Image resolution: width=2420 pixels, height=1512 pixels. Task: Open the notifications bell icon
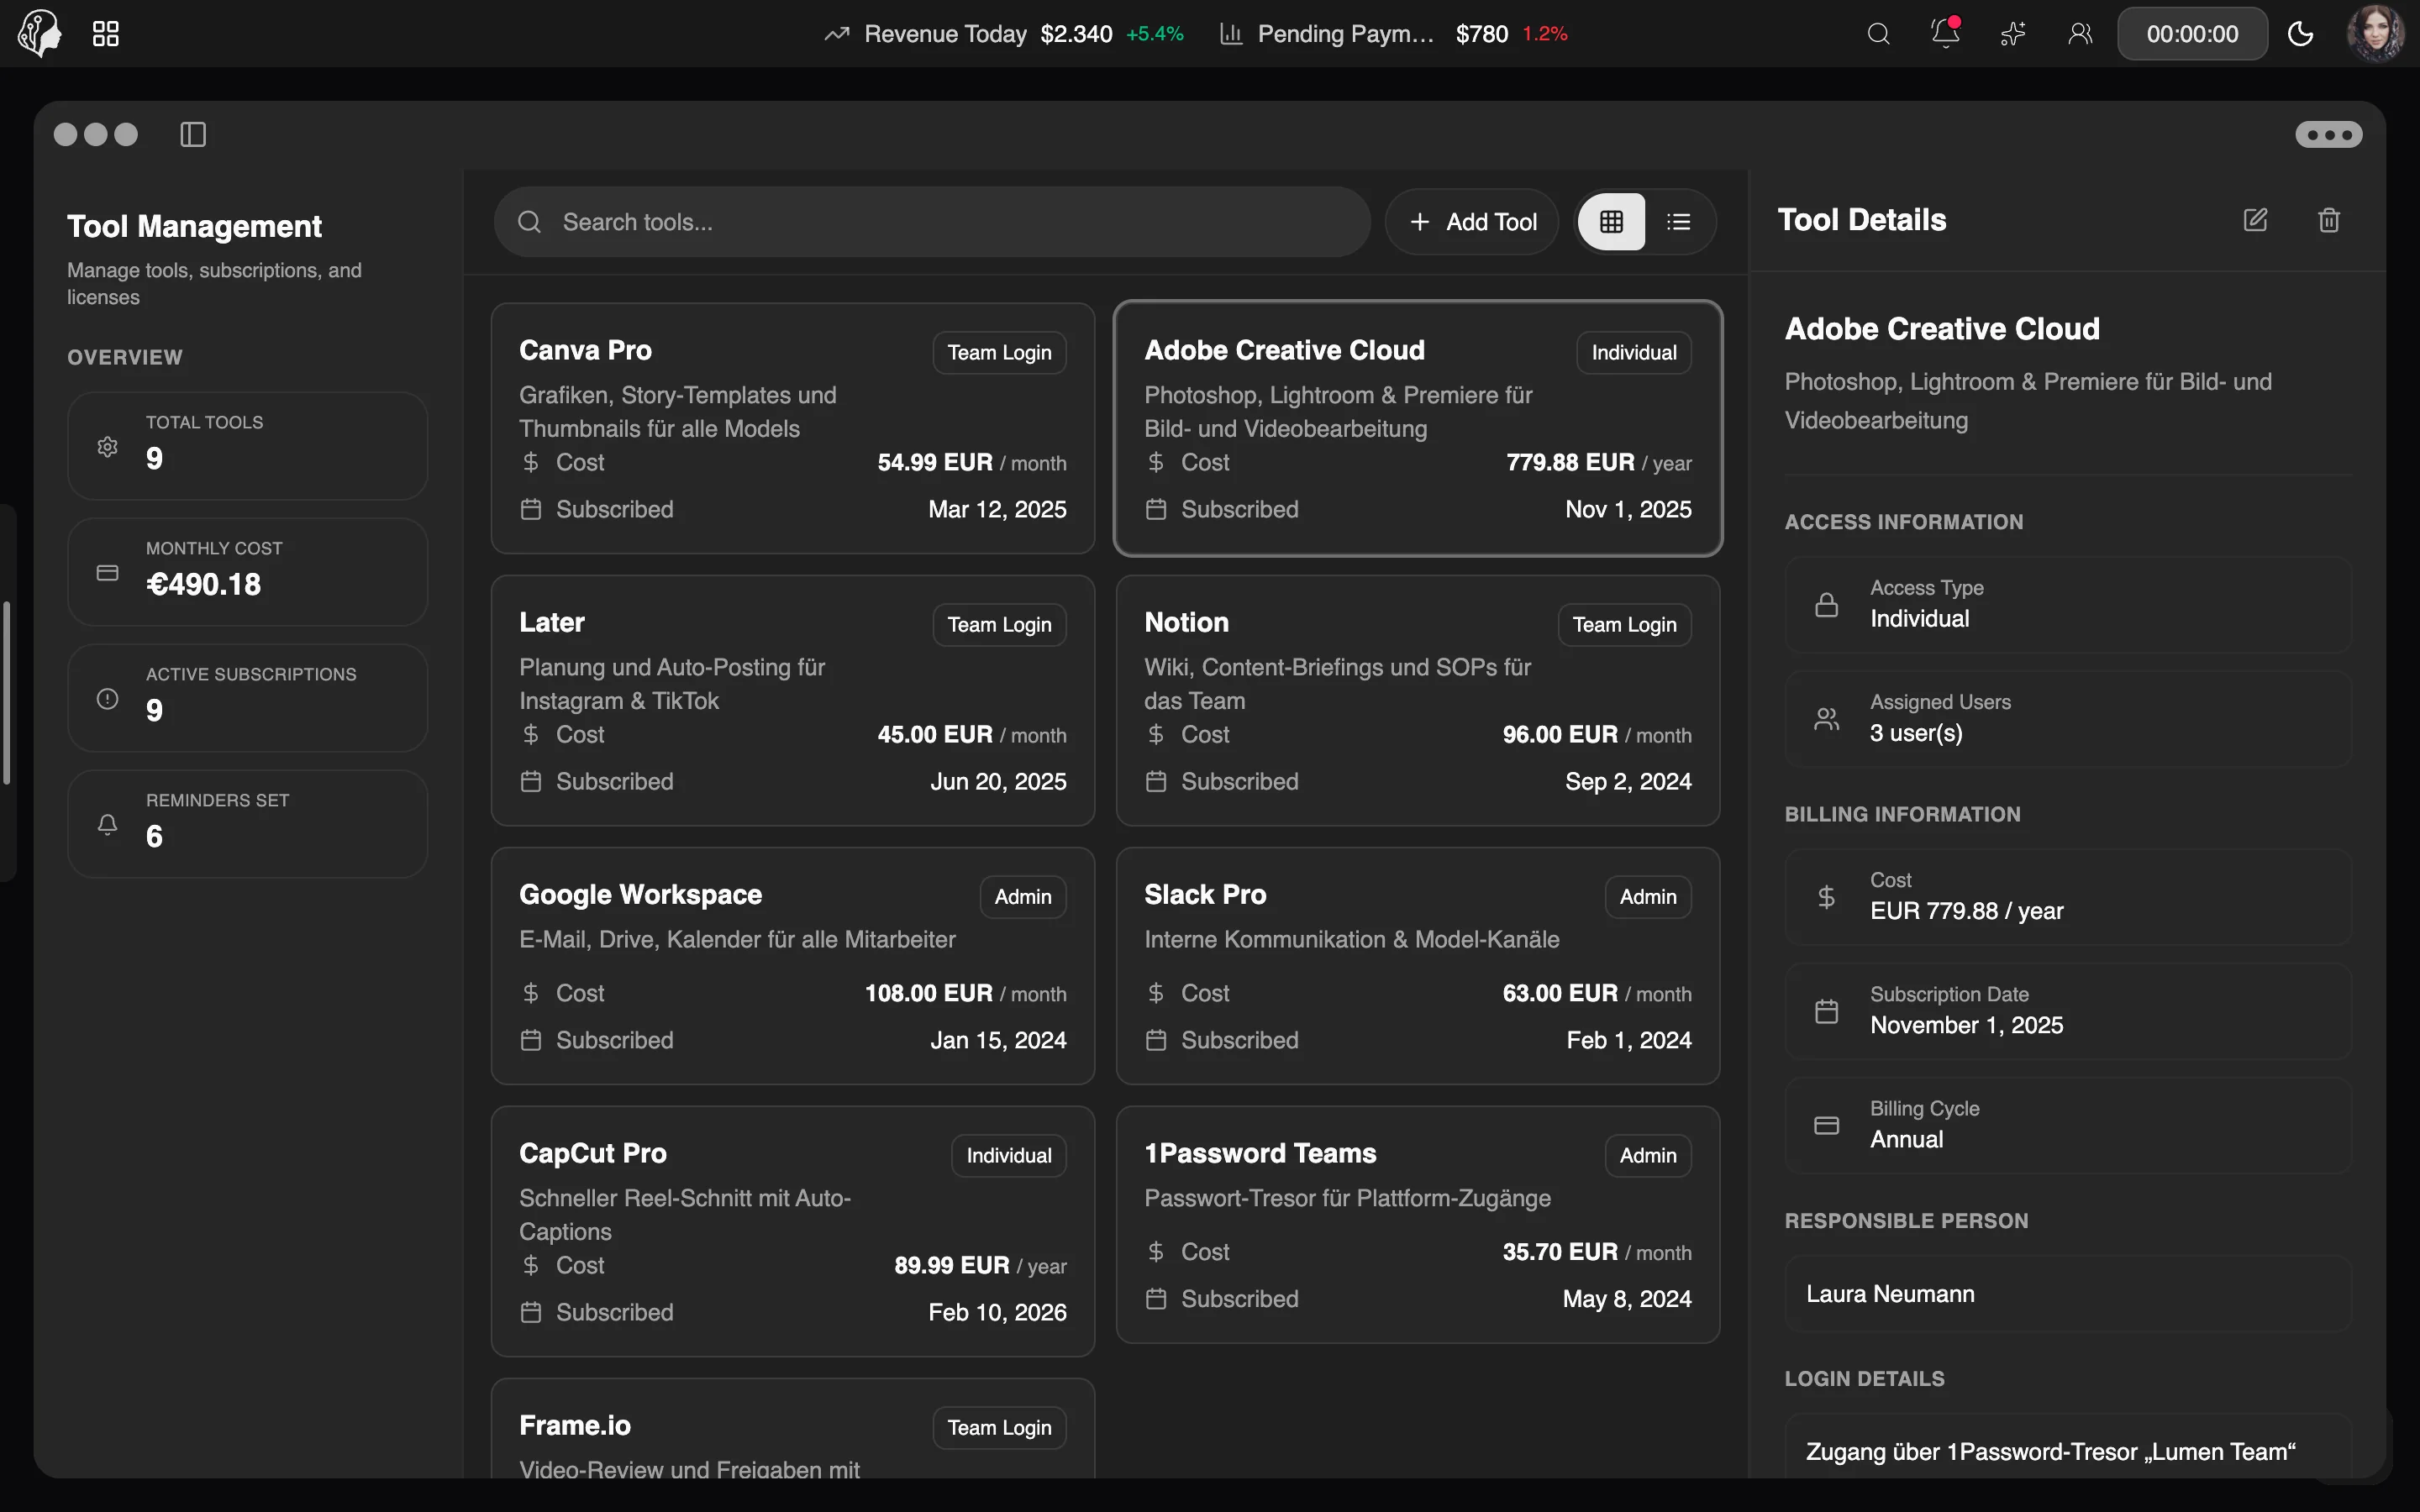click(x=1945, y=33)
